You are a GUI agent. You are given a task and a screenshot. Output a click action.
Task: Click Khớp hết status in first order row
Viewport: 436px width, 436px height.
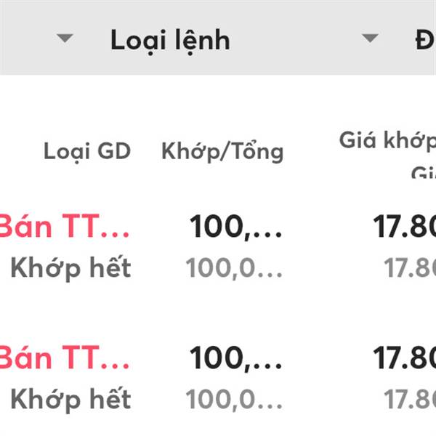coord(70,267)
